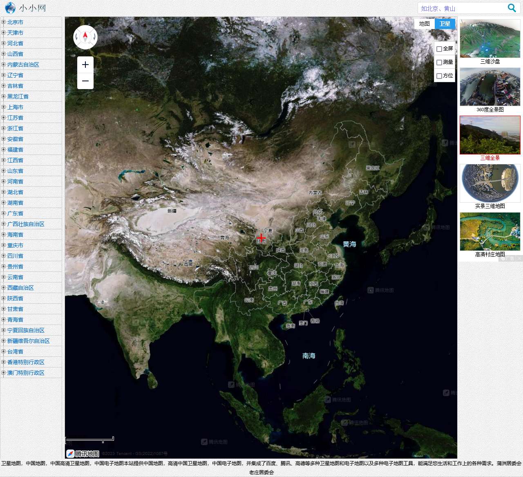The height and width of the screenshot is (477, 523).
Task: Click the 老庄居委会 footer text
Action: click(x=261, y=473)
